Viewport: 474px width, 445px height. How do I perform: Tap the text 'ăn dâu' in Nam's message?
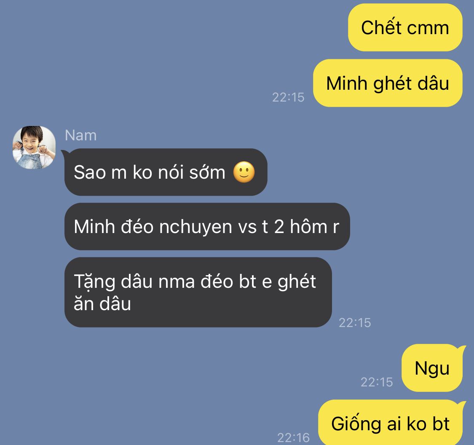tap(102, 303)
